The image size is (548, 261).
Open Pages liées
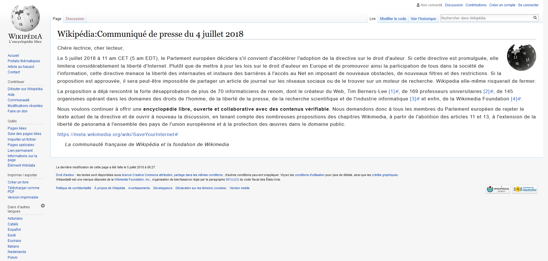[x=17, y=128]
